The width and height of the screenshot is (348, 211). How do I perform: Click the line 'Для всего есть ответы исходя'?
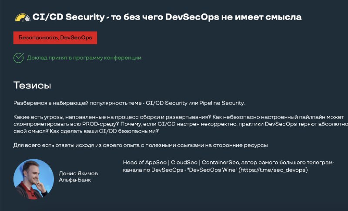[141, 145]
